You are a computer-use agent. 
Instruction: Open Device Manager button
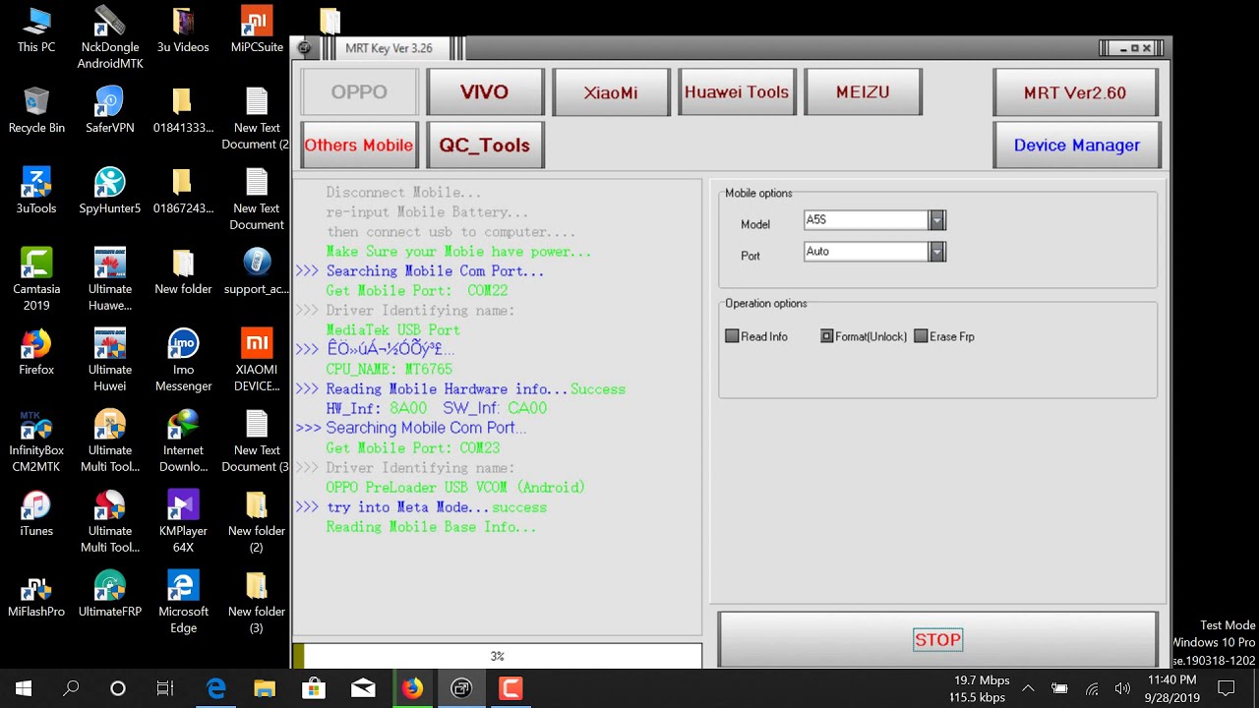[x=1077, y=146]
